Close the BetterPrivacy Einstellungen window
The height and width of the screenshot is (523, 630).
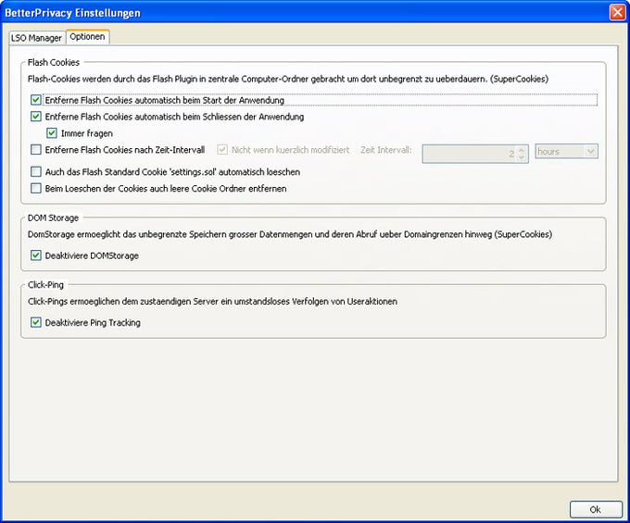tap(617, 12)
